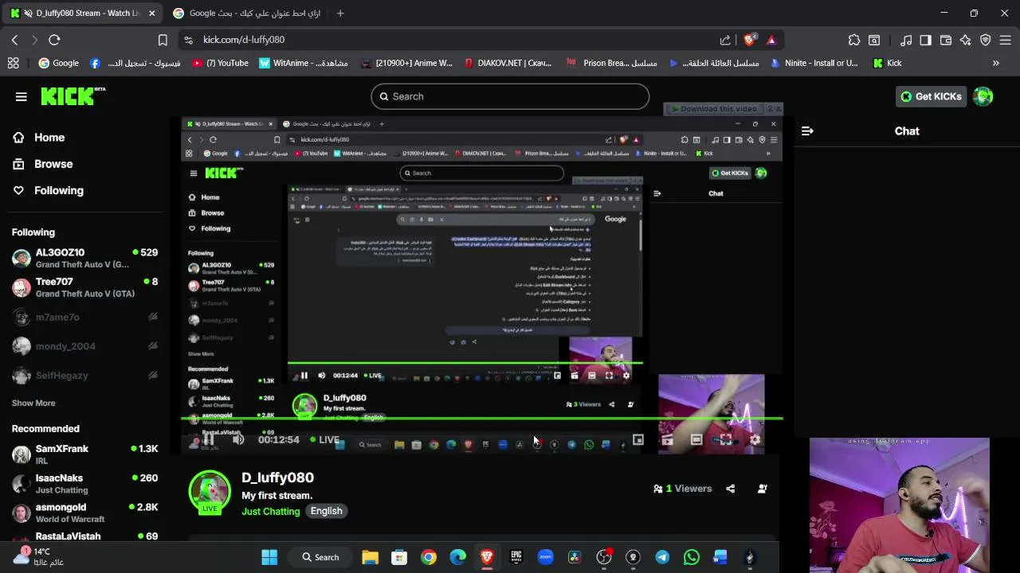Open Brave Leo AI sparkle icon

tap(965, 40)
